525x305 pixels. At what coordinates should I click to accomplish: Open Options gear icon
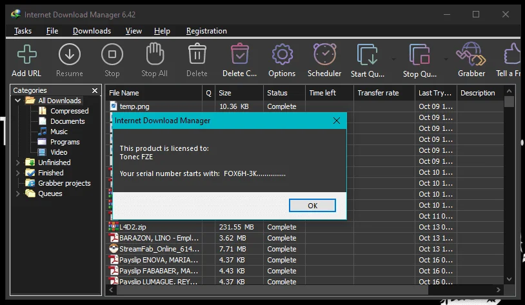(x=282, y=55)
